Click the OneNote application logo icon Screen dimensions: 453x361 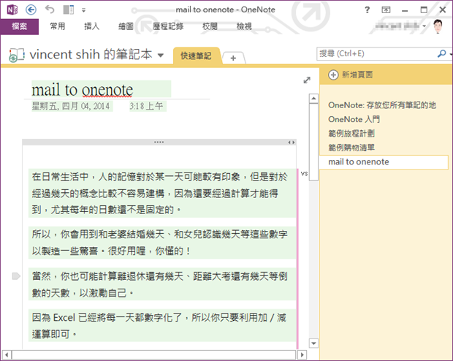click(x=12, y=9)
